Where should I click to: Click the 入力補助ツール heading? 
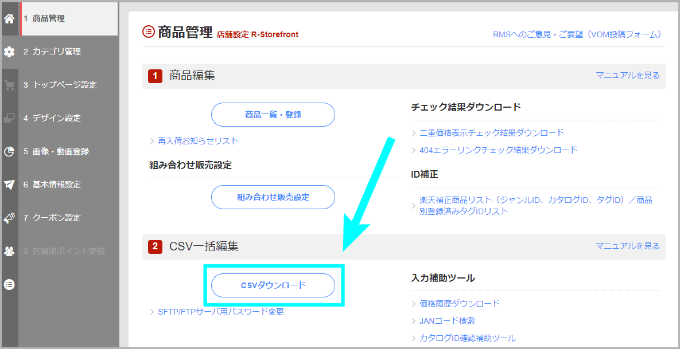pos(443,278)
